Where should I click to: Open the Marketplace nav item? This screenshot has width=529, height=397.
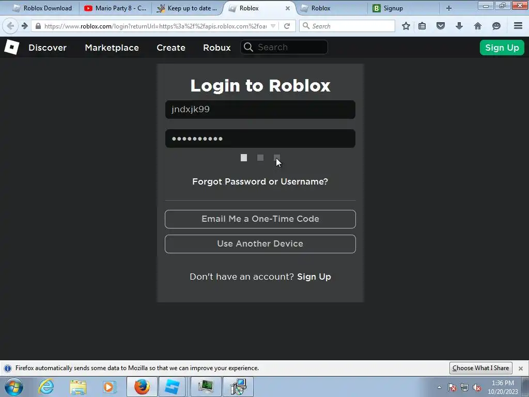coord(112,48)
